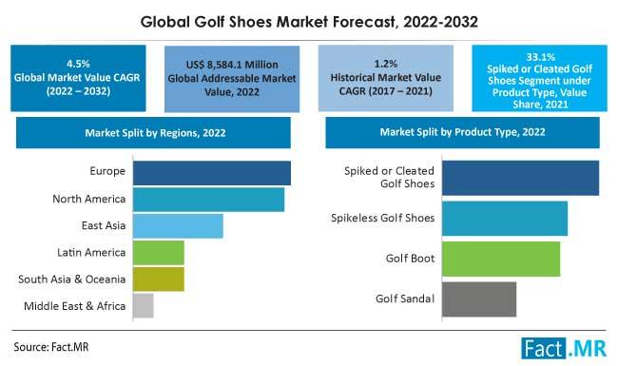Click the Golf Boot bar
The height and width of the screenshot is (366, 618).
(x=501, y=259)
